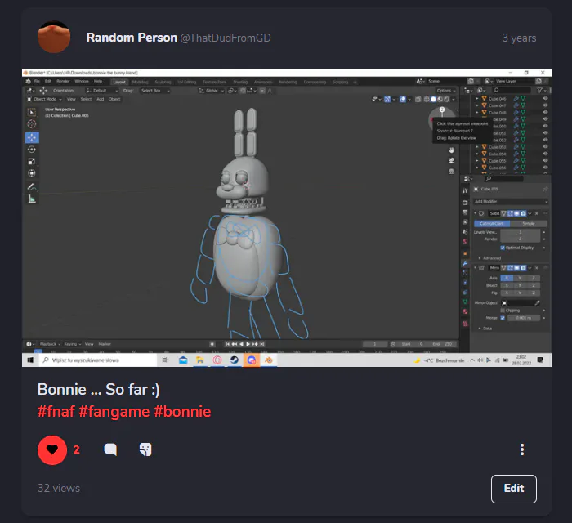
Task: Open the Object orange square properties tab
Action: click(465, 253)
